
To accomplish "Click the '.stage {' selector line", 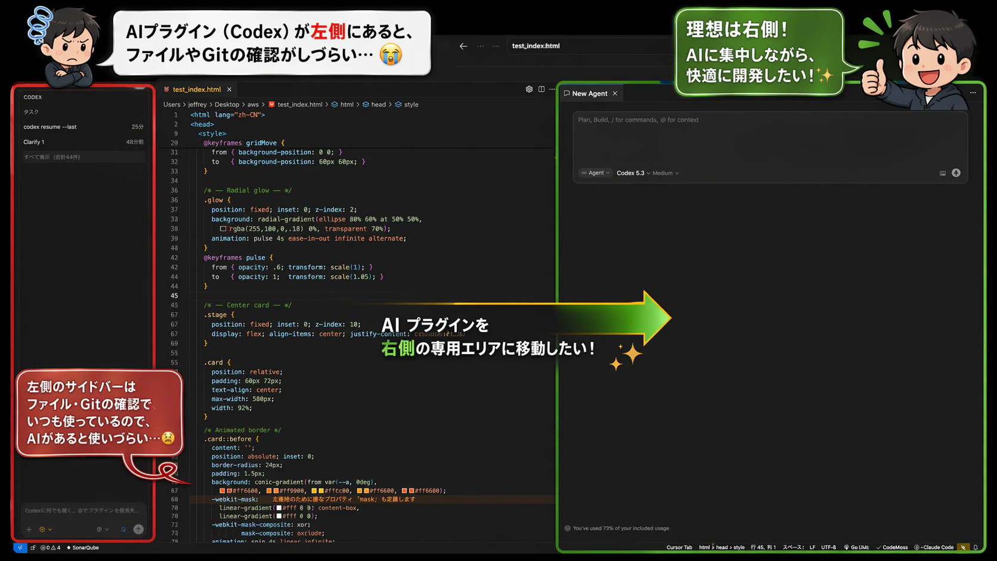I will [219, 315].
